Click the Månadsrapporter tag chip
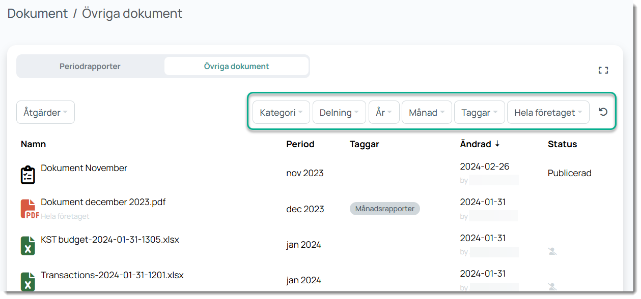 pyautogui.click(x=384, y=209)
